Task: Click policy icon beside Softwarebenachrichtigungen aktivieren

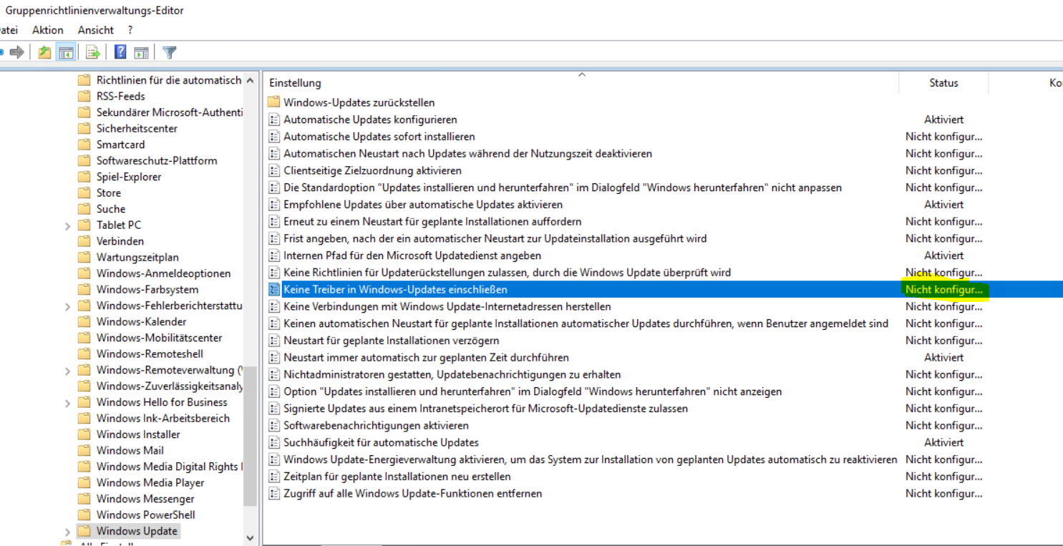Action: pos(273,425)
